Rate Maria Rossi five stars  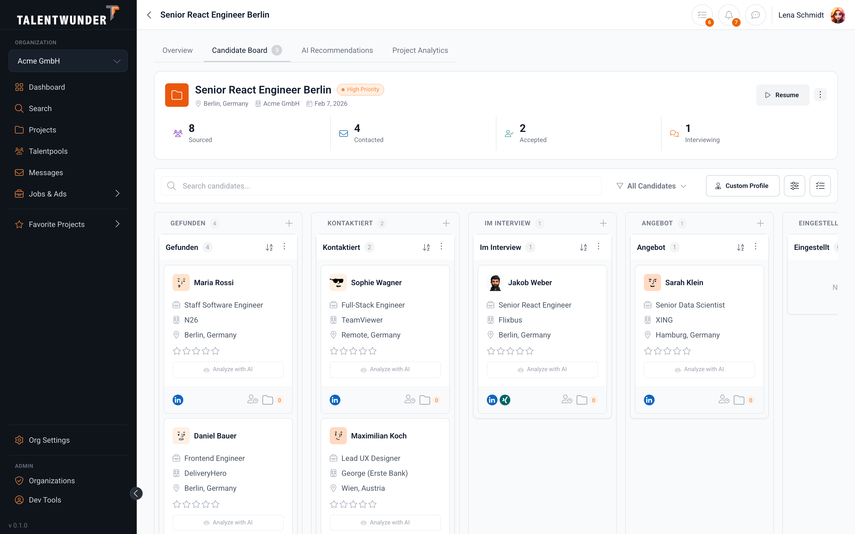[x=215, y=351]
